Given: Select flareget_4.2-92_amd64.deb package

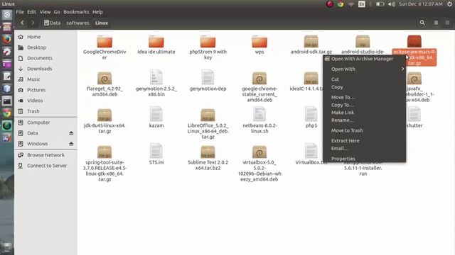Looking at the screenshot, I should 105,79.
